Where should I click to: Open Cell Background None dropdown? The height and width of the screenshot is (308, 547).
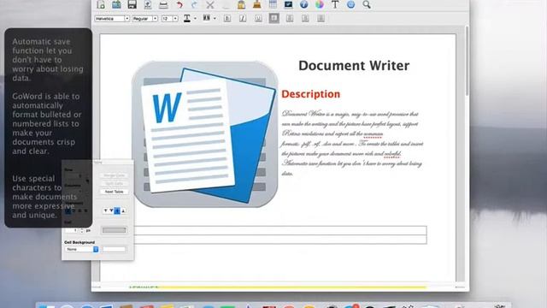pyautogui.click(x=82, y=249)
